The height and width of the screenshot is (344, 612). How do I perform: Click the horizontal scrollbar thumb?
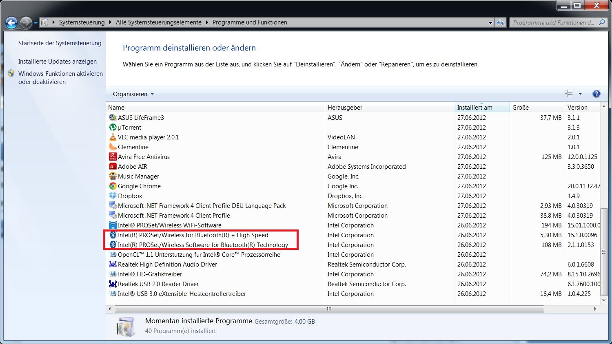329,309
